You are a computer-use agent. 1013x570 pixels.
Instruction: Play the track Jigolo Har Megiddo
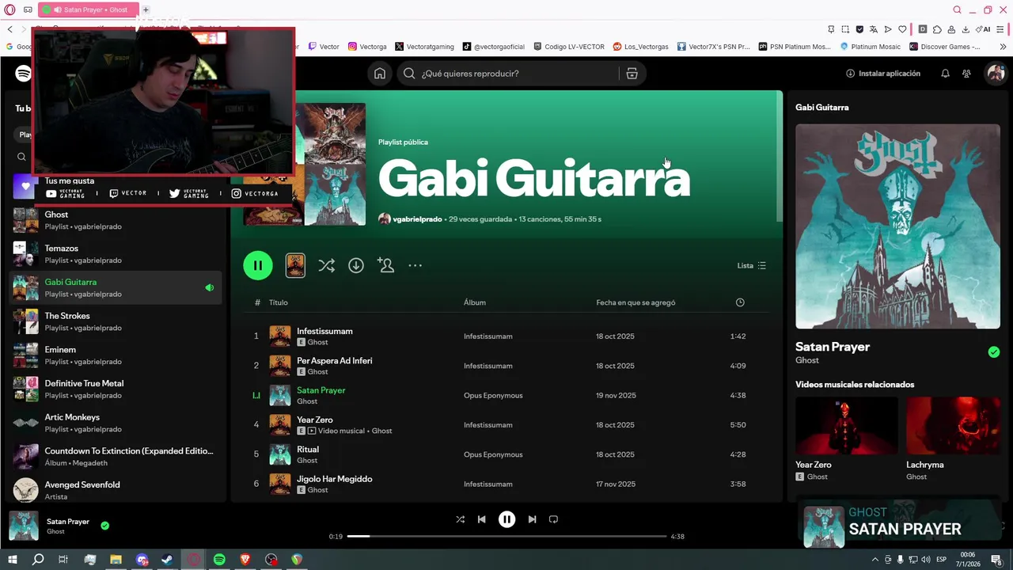[x=506, y=484]
